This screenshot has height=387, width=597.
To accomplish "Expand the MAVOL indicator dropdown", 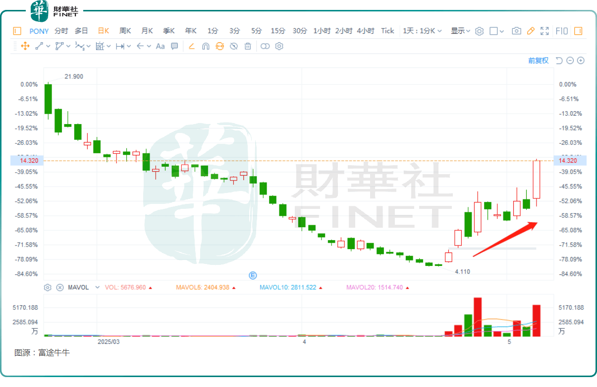I will coord(97,287).
